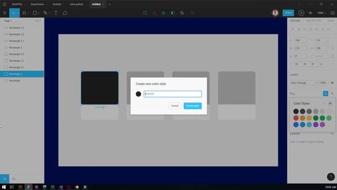Image resolution: width=337 pixels, height=190 pixels.
Task: Click the Edit object icon in top toolbar
Action: [145, 13]
